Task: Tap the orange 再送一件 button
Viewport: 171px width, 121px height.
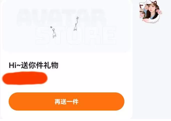Action: coord(67,102)
